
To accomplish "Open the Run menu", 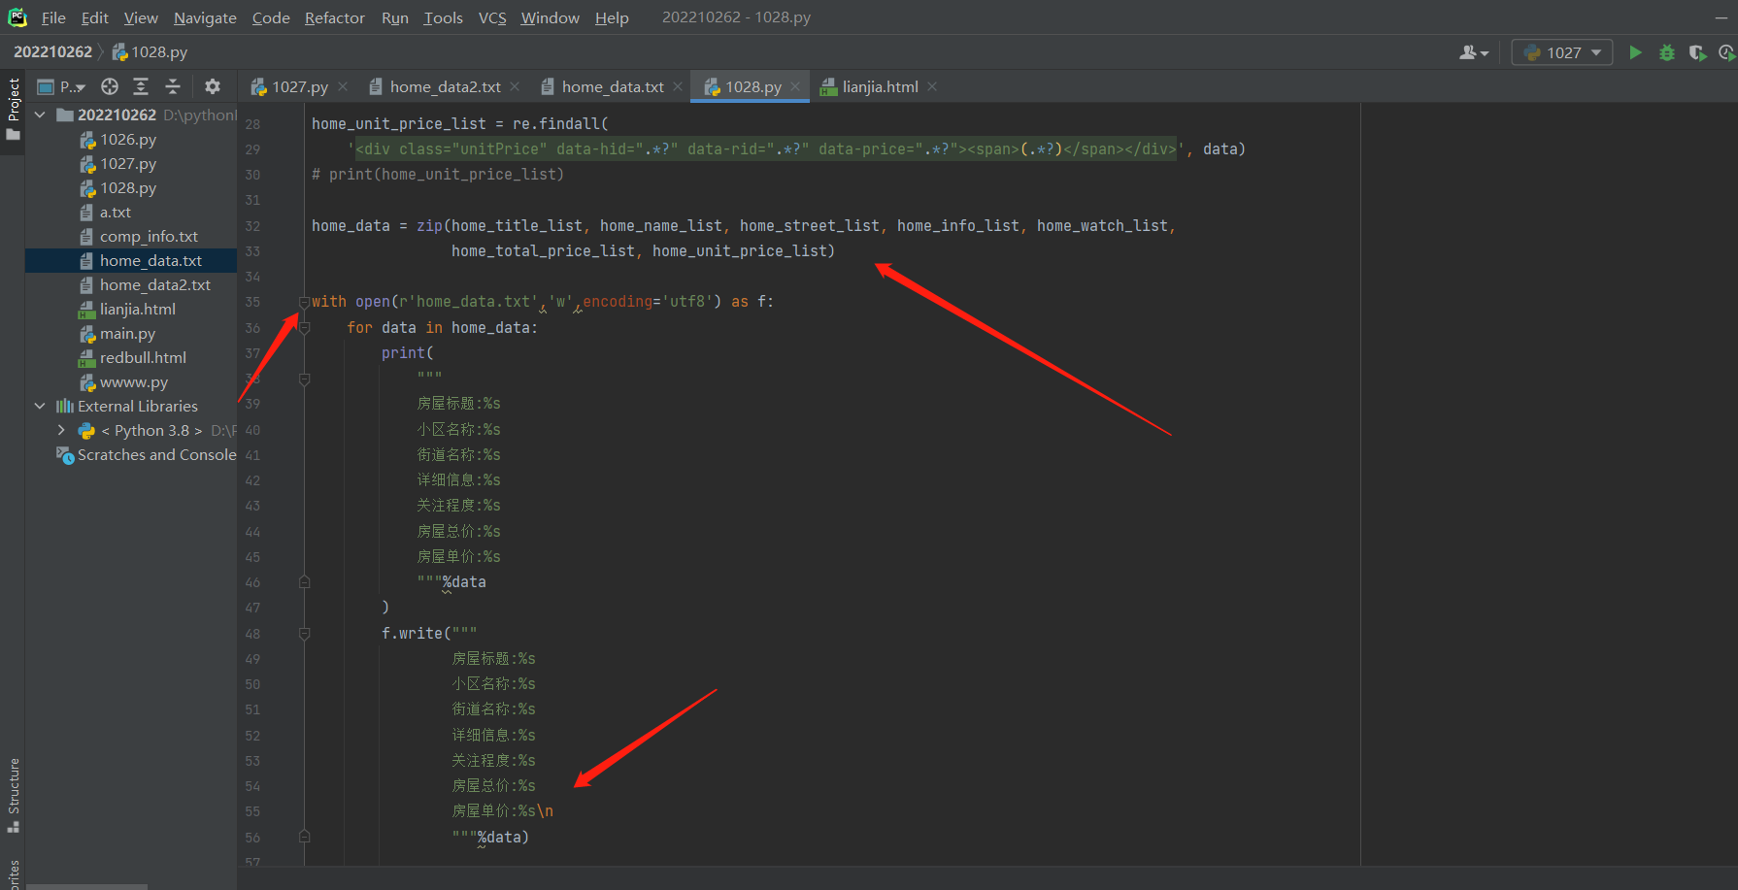I will point(395,17).
